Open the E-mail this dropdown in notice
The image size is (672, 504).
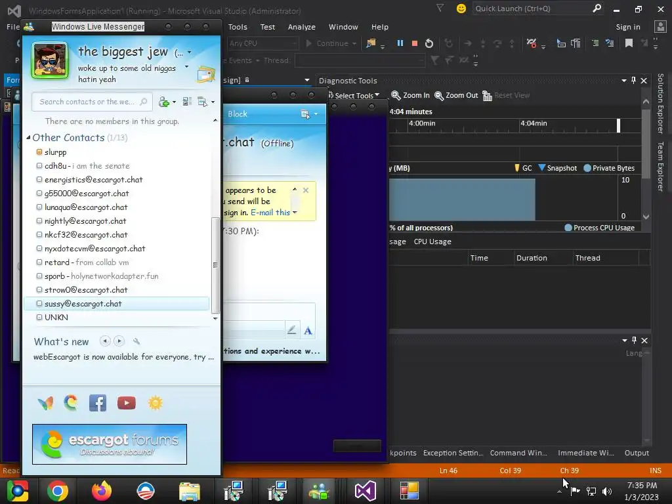295,213
